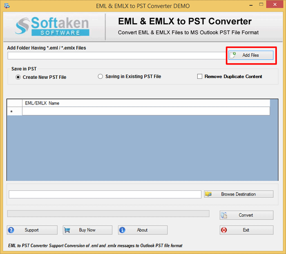Minimize the converter window

point(251,5)
